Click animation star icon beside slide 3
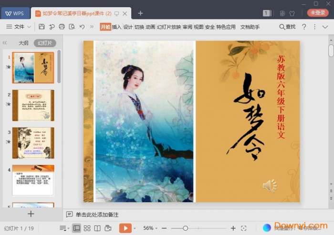 (8, 142)
